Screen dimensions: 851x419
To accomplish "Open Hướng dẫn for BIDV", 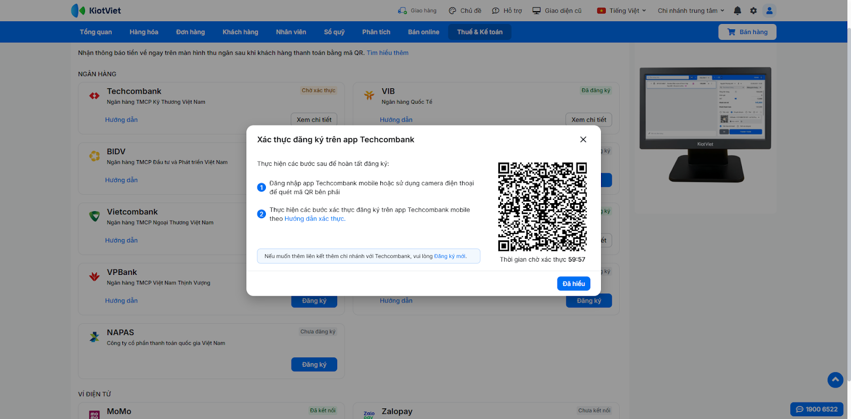I will [x=121, y=180].
